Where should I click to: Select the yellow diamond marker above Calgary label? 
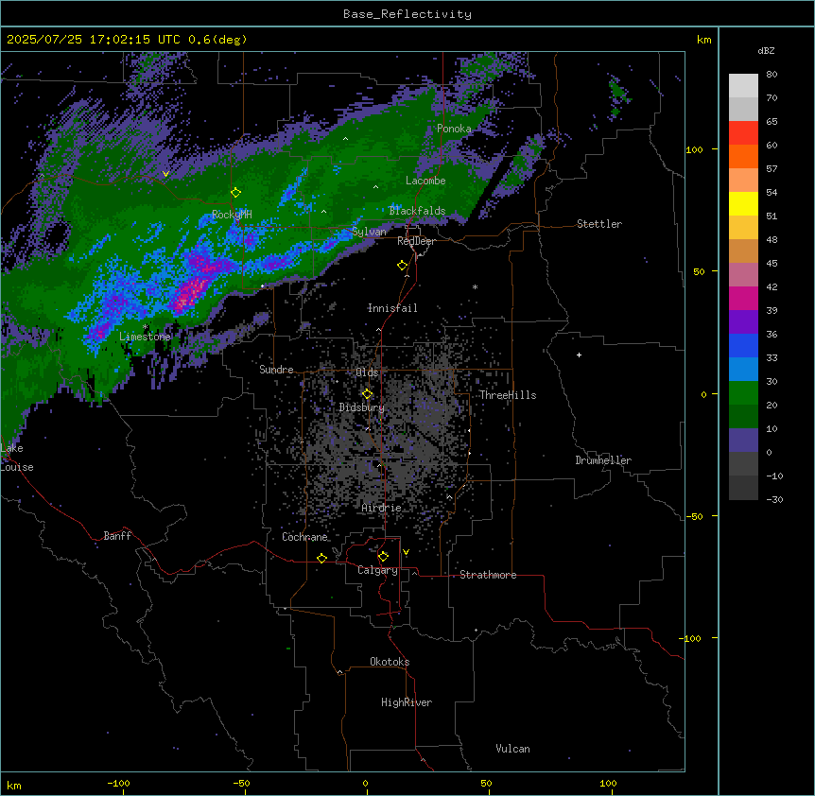383,557
